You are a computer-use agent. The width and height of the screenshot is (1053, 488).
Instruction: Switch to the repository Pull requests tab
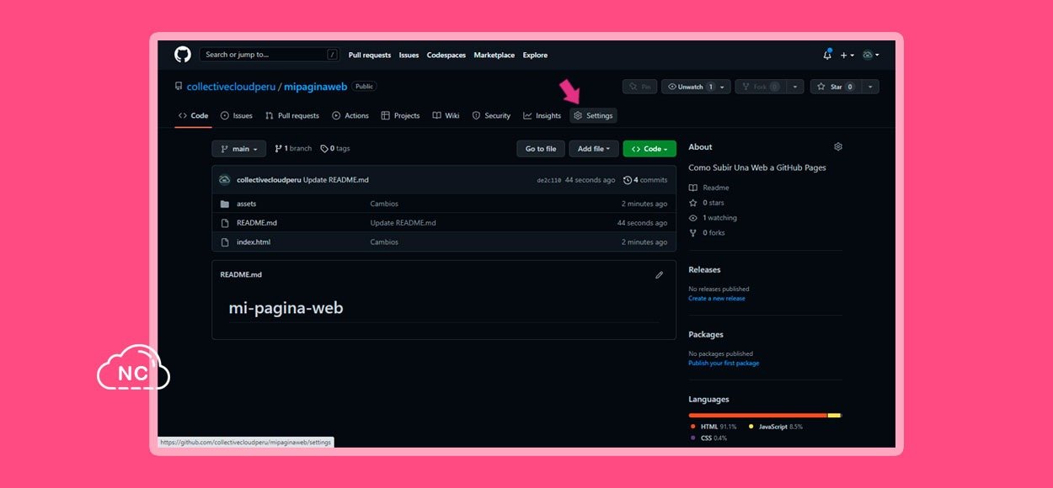(292, 115)
